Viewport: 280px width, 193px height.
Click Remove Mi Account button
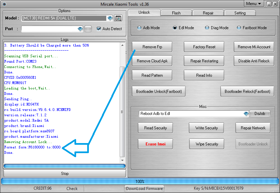(x=254, y=47)
